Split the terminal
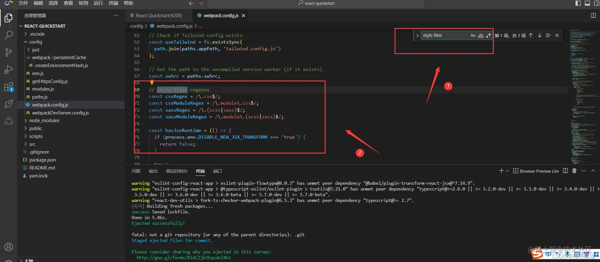Screen dimensions: 600x262 click(x=565, y=171)
